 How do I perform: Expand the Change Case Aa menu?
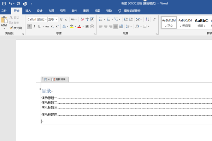coord(74,19)
